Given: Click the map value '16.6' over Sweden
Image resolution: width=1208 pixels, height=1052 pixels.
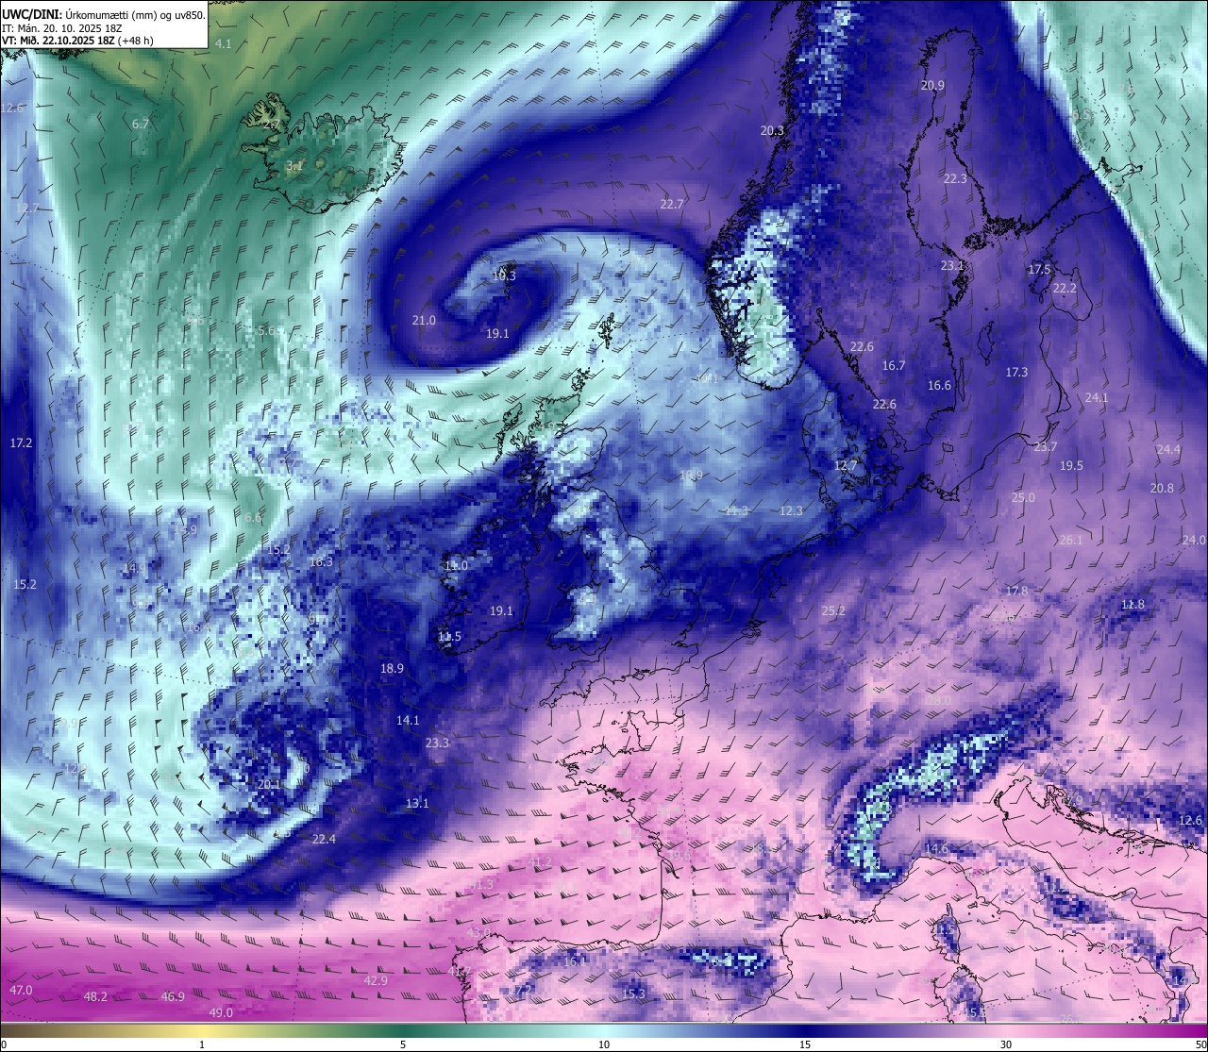Looking at the screenshot, I should 939,385.
